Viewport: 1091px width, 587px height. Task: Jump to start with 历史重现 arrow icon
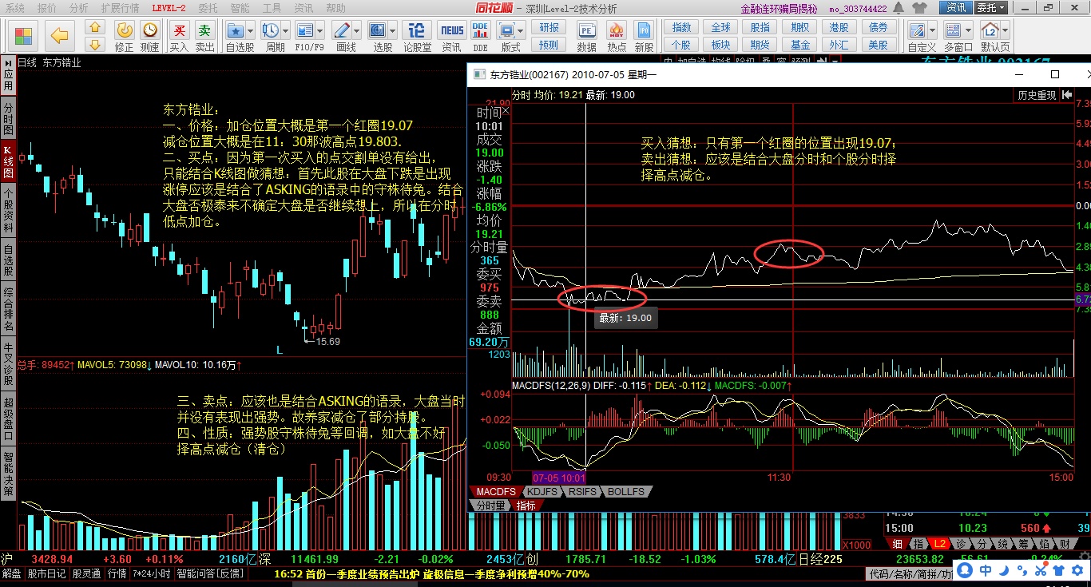pyautogui.click(x=1067, y=95)
